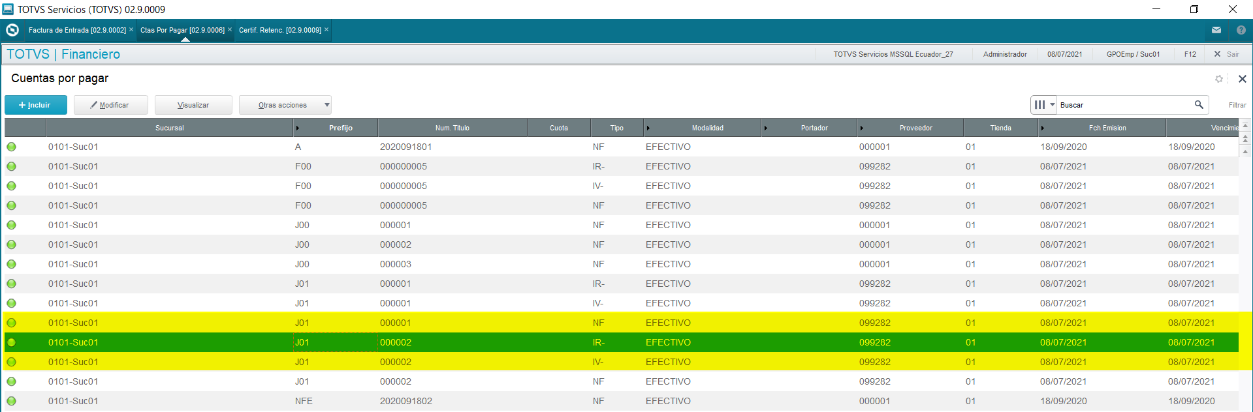Click TOTVS Servicios MSSQL Ecuador_27 label

[893, 54]
